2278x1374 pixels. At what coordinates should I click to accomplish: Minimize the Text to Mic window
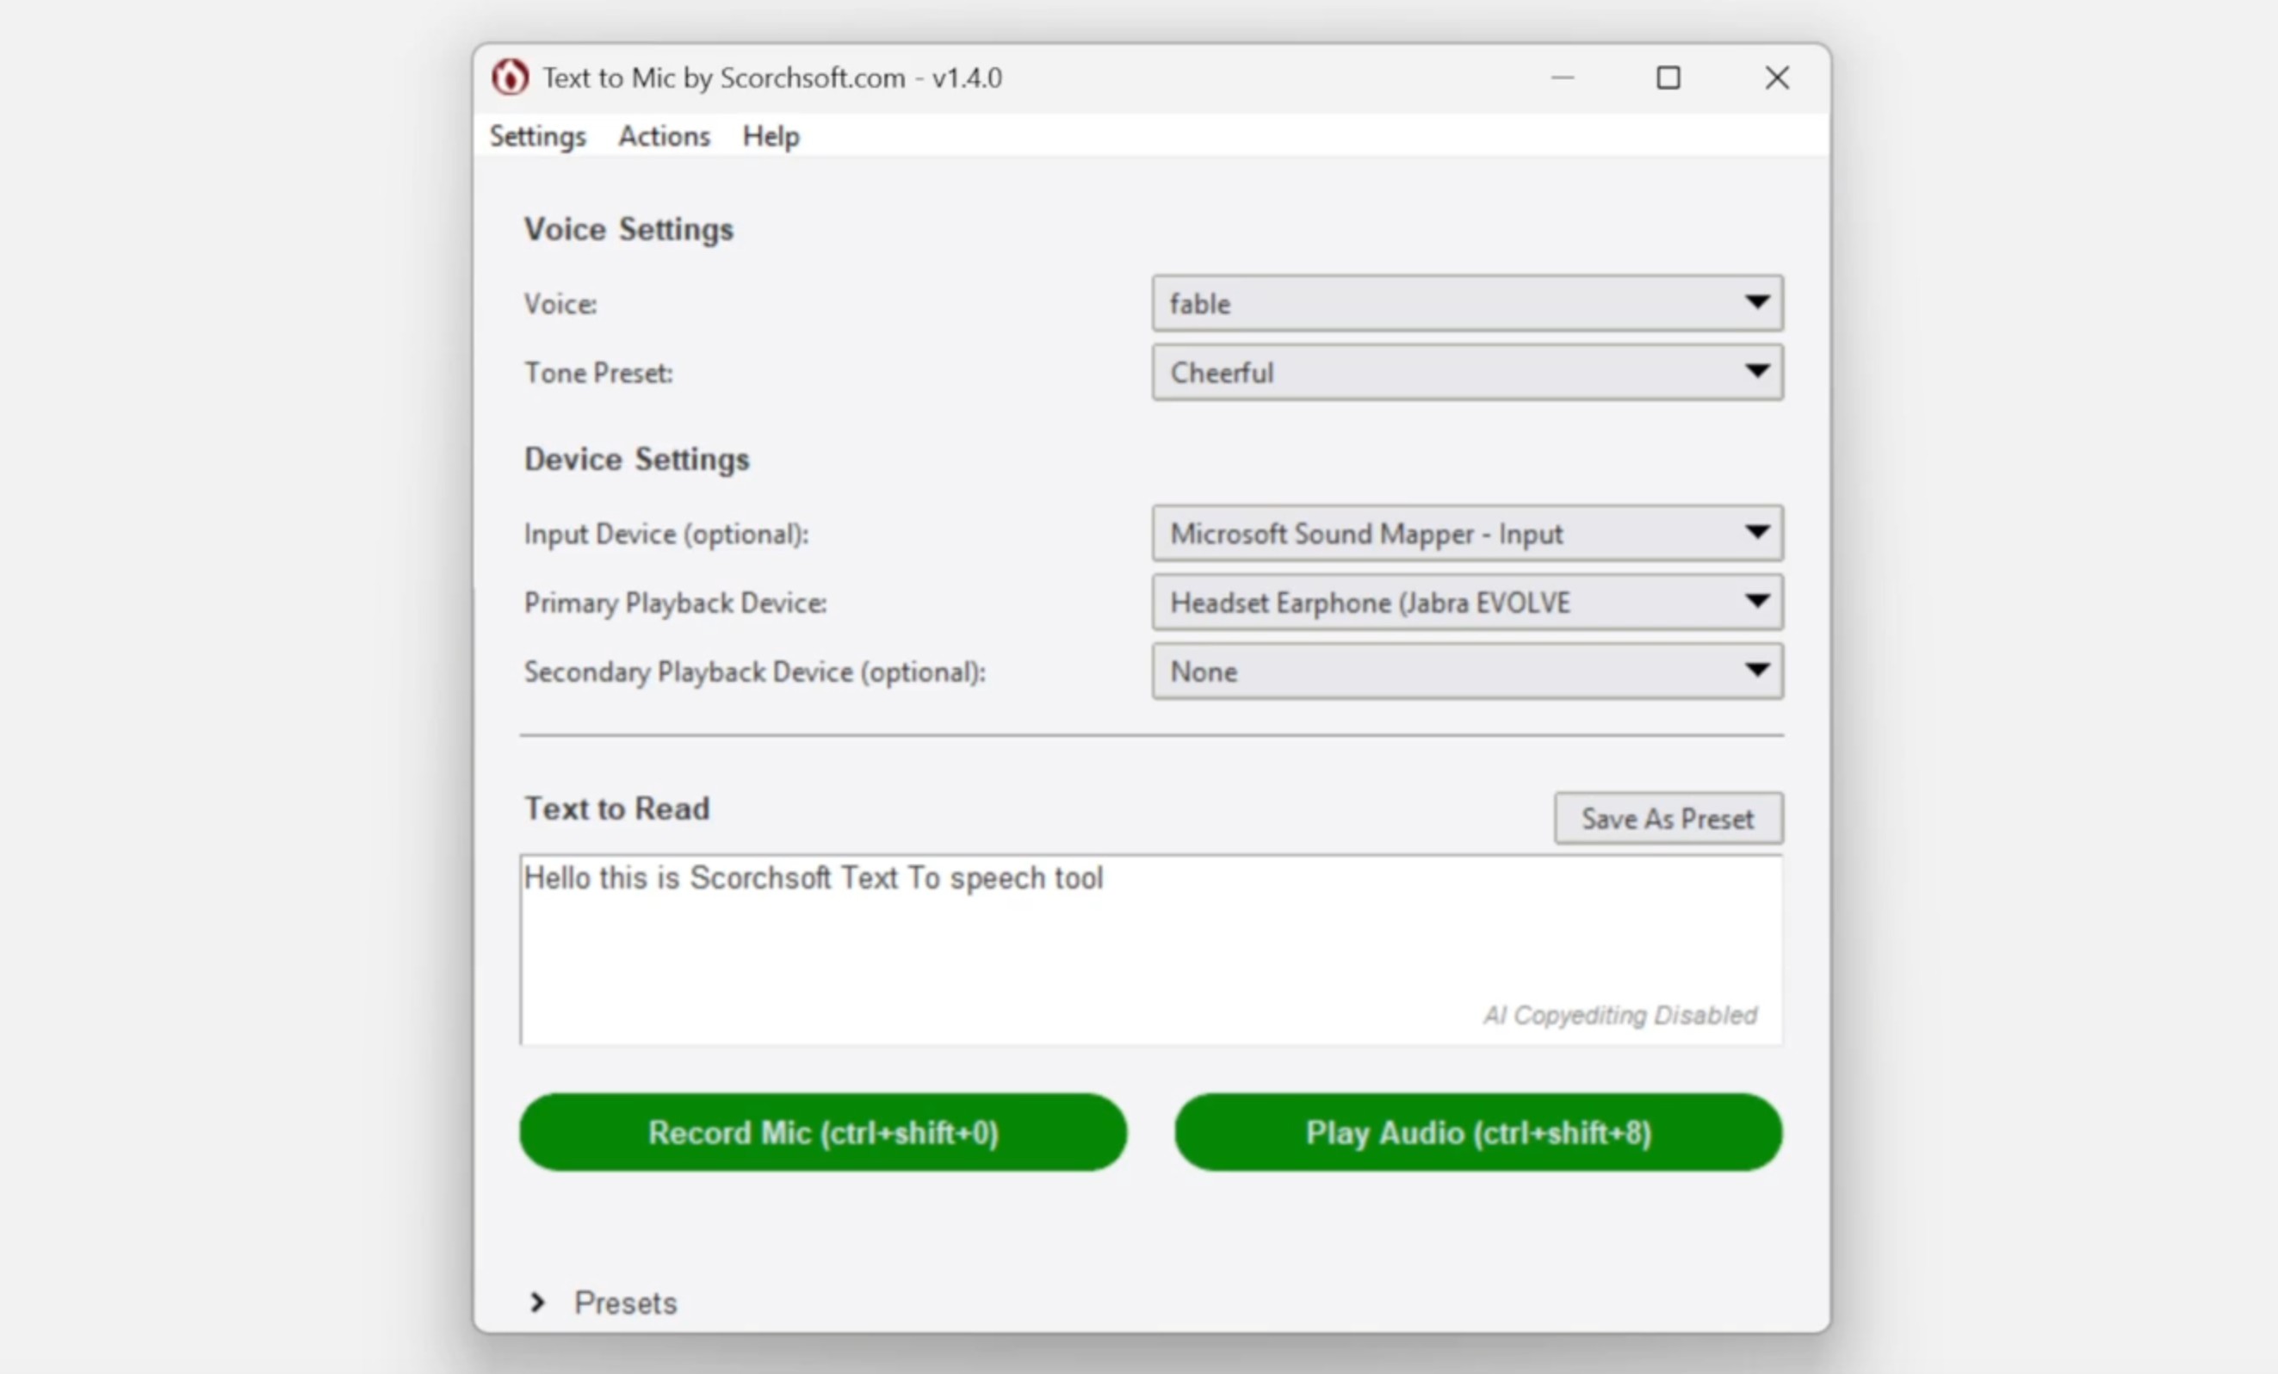[1563, 77]
